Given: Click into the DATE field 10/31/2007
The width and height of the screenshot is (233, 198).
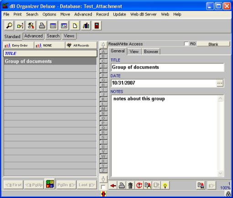Looking at the screenshot, I should pos(164,83).
